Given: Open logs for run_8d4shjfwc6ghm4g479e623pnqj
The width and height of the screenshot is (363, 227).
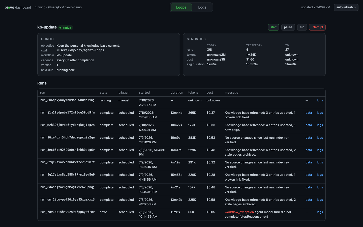Looking at the screenshot, I should [x=320, y=187].
